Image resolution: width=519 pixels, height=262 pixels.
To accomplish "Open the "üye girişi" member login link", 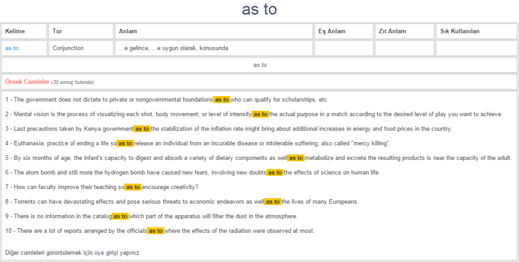I will (106, 252).
